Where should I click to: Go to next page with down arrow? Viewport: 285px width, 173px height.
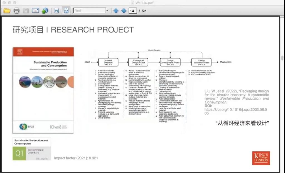tap(124, 11)
